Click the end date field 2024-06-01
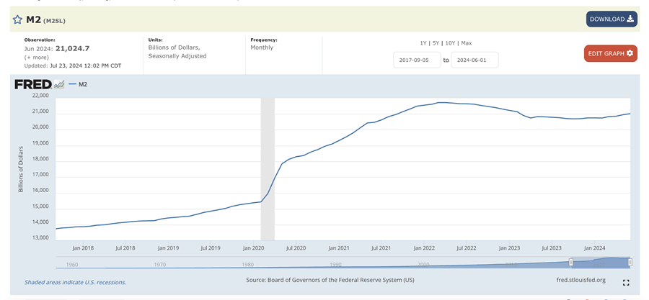The width and height of the screenshot is (649, 300). (x=474, y=60)
